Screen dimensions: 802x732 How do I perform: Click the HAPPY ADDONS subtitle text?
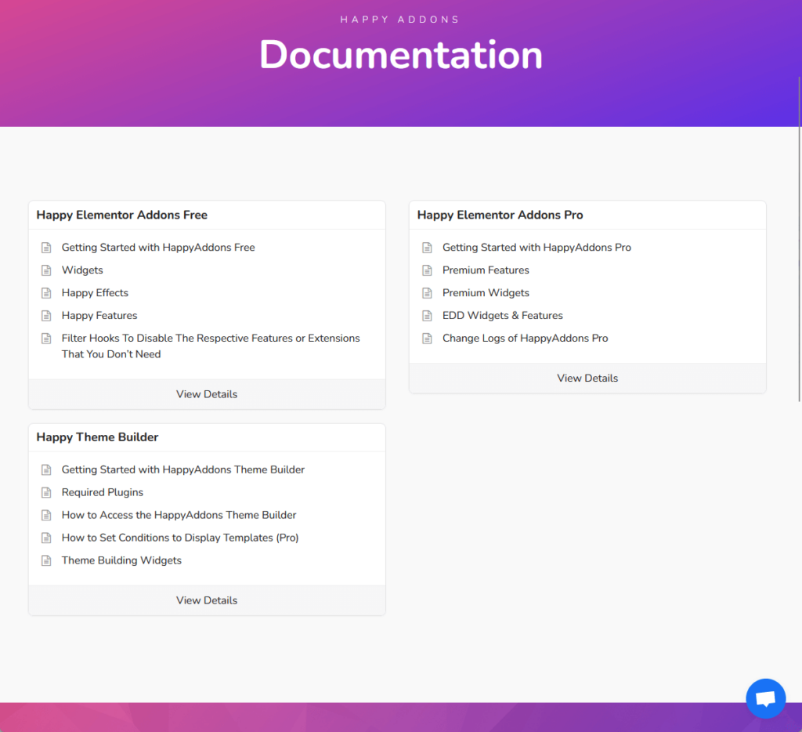400,20
